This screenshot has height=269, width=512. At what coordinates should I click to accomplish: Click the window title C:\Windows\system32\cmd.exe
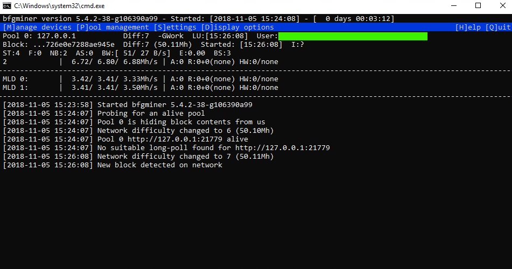59,6
